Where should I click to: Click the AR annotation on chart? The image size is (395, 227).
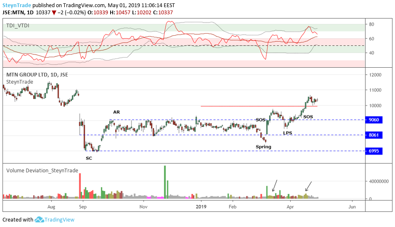coord(117,112)
